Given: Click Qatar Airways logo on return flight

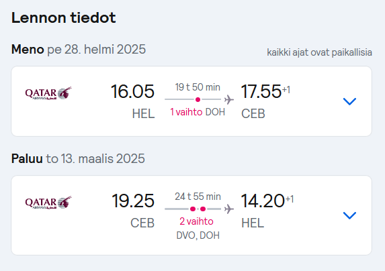Looking at the screenshot, I should (48, 203).
